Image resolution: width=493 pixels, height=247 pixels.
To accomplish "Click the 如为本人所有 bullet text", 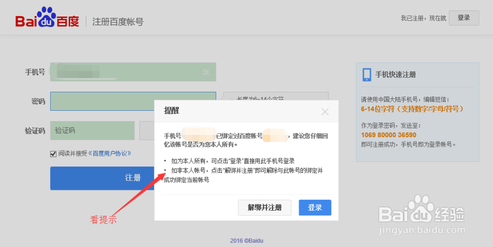I will coord(233,161).
